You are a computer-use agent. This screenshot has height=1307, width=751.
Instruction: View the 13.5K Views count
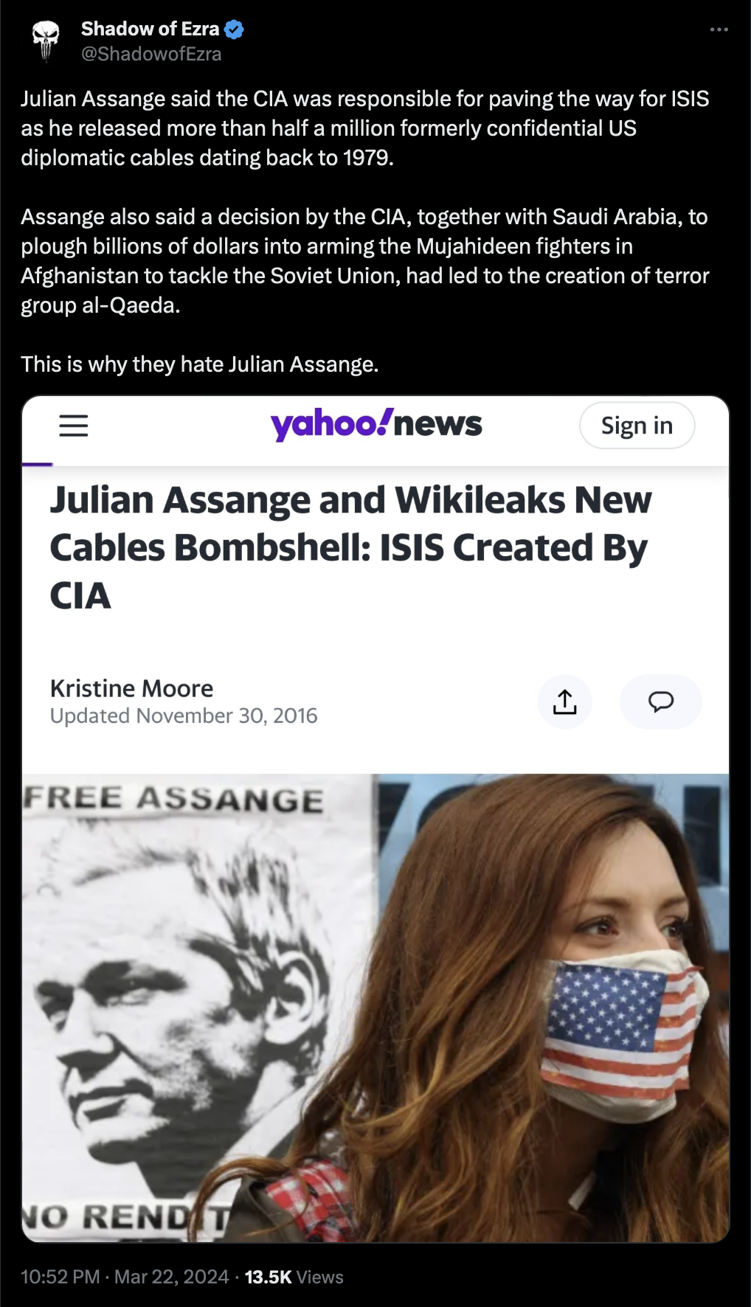[294, 1277]
